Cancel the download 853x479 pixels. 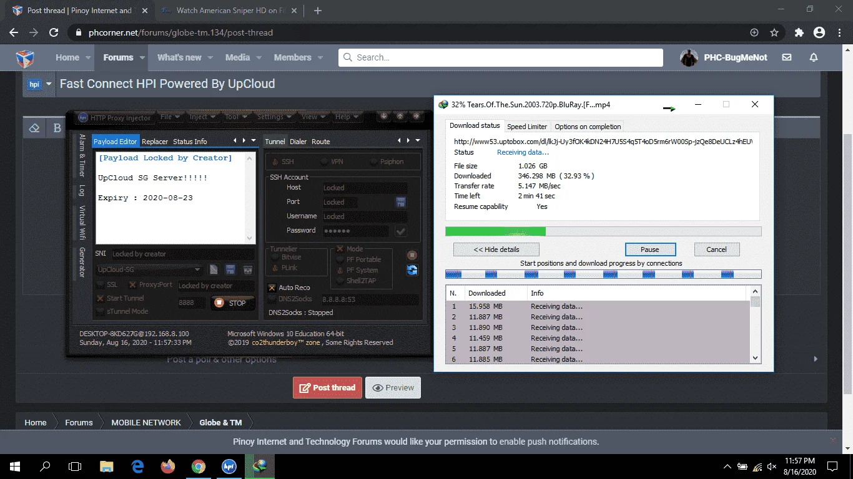tap(716, 249)
